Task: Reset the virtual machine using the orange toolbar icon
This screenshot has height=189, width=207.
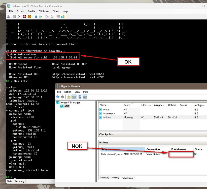Action: pos(29,17)
